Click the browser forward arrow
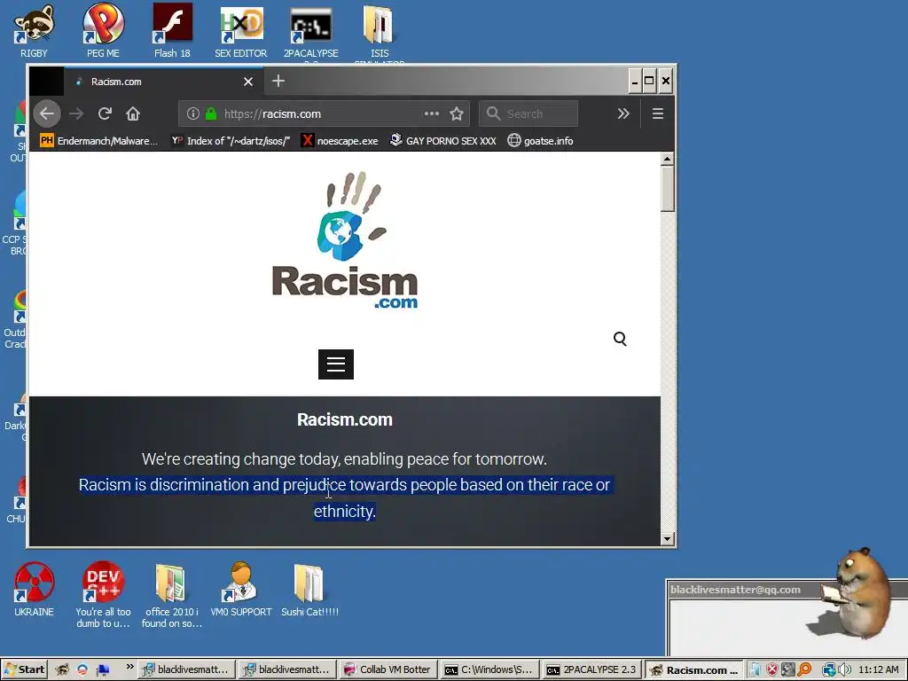The height and width of the screenshot is (681, 908). (76, 113)
